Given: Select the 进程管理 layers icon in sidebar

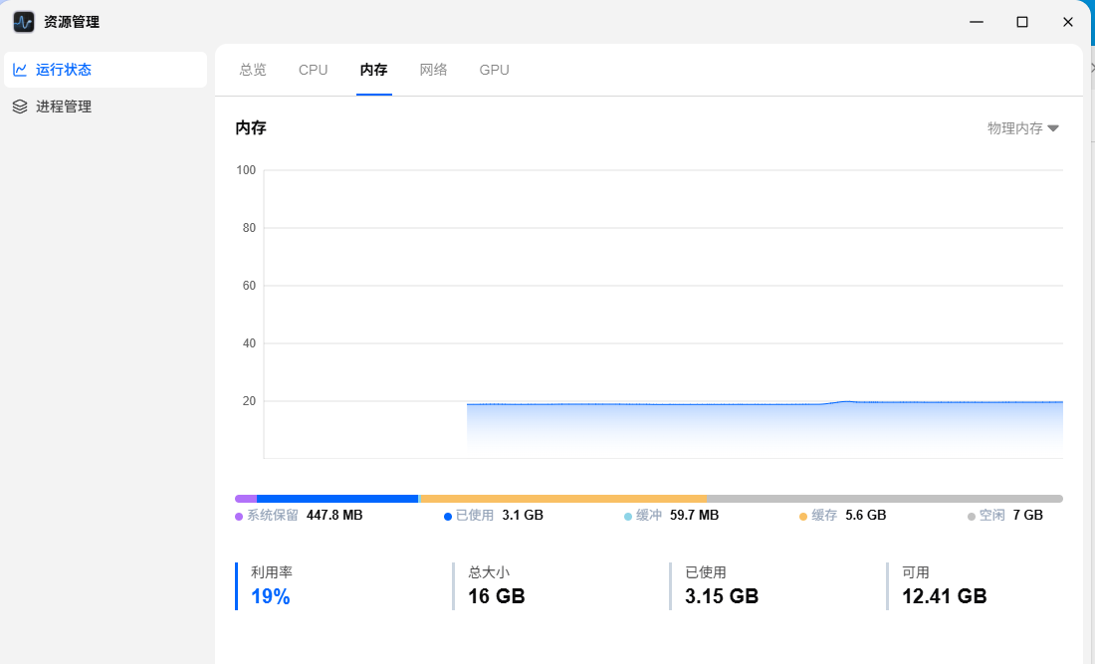Looking at the screenshot, I should coord(20,107).
